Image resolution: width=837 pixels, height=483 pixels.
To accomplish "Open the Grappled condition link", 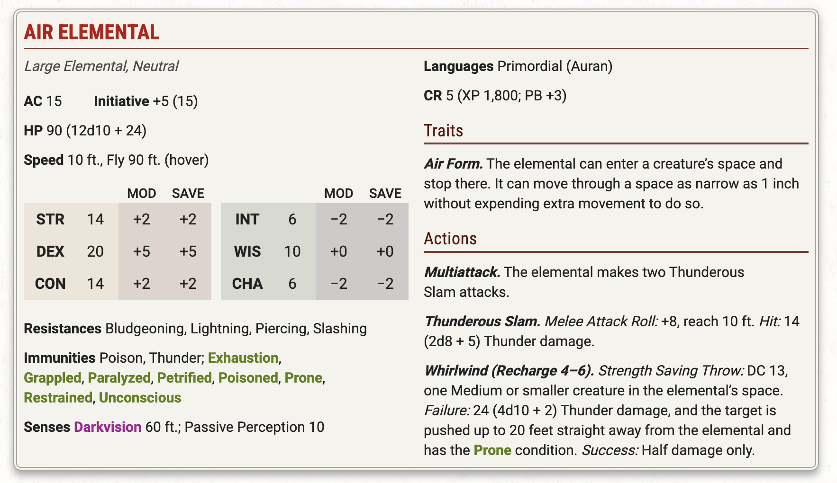I will point(53,377).
